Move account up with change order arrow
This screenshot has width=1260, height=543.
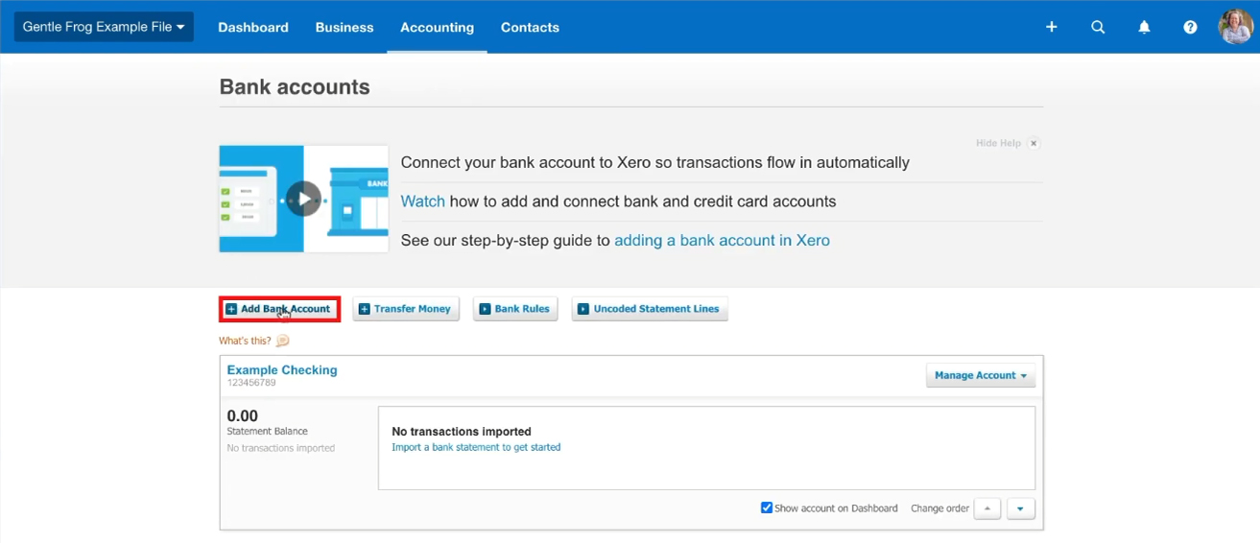click(x=987, y=508)
